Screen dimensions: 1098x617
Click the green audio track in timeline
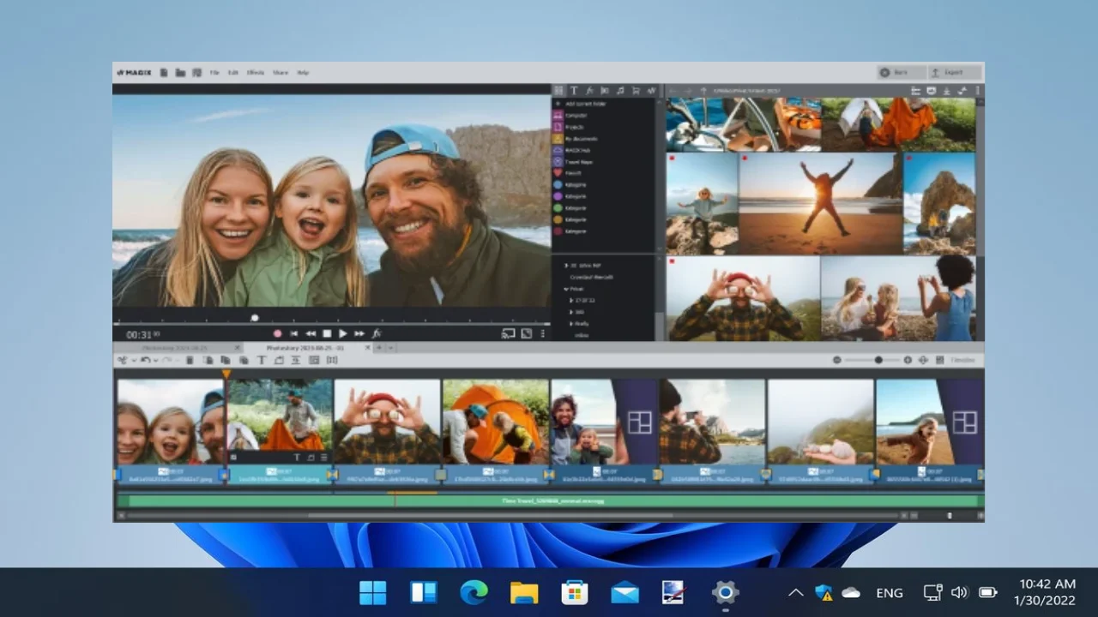point(551,500)
